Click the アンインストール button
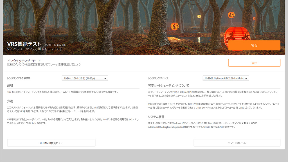 (x=237, y=143)
